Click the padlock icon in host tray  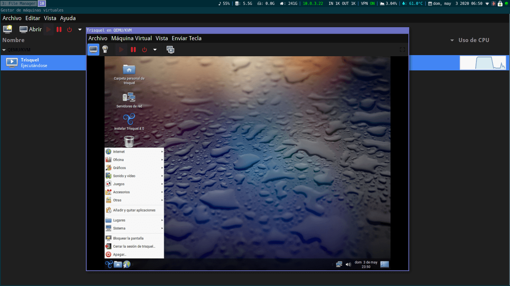click(x=500, y=3)
